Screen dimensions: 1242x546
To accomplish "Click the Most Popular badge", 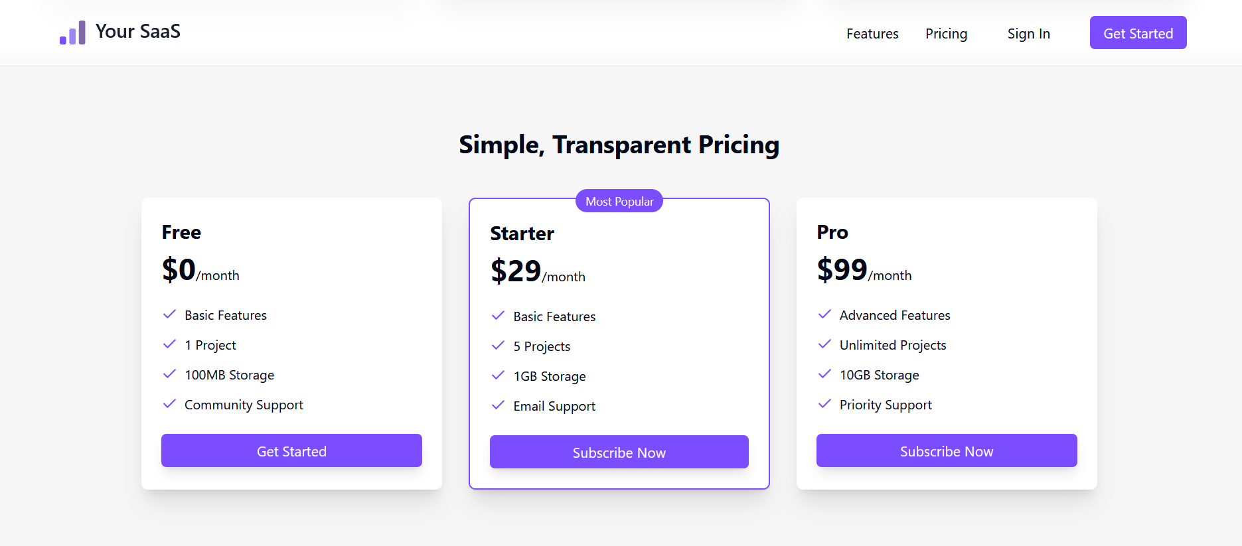I will [x=619, y=201].
